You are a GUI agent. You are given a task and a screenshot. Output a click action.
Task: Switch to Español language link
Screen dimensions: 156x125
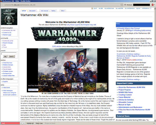point(5,82)
